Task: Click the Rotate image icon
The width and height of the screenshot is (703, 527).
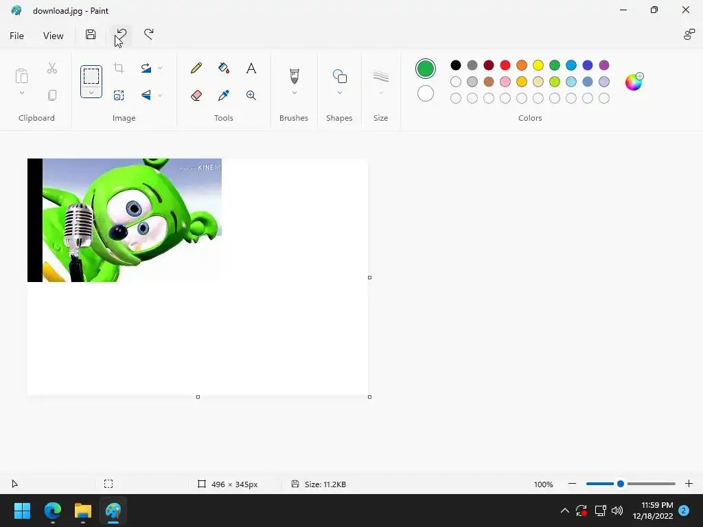Action: point(146,68)
